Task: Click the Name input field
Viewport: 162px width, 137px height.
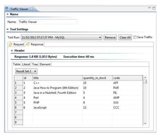Action: coord(47,22)
